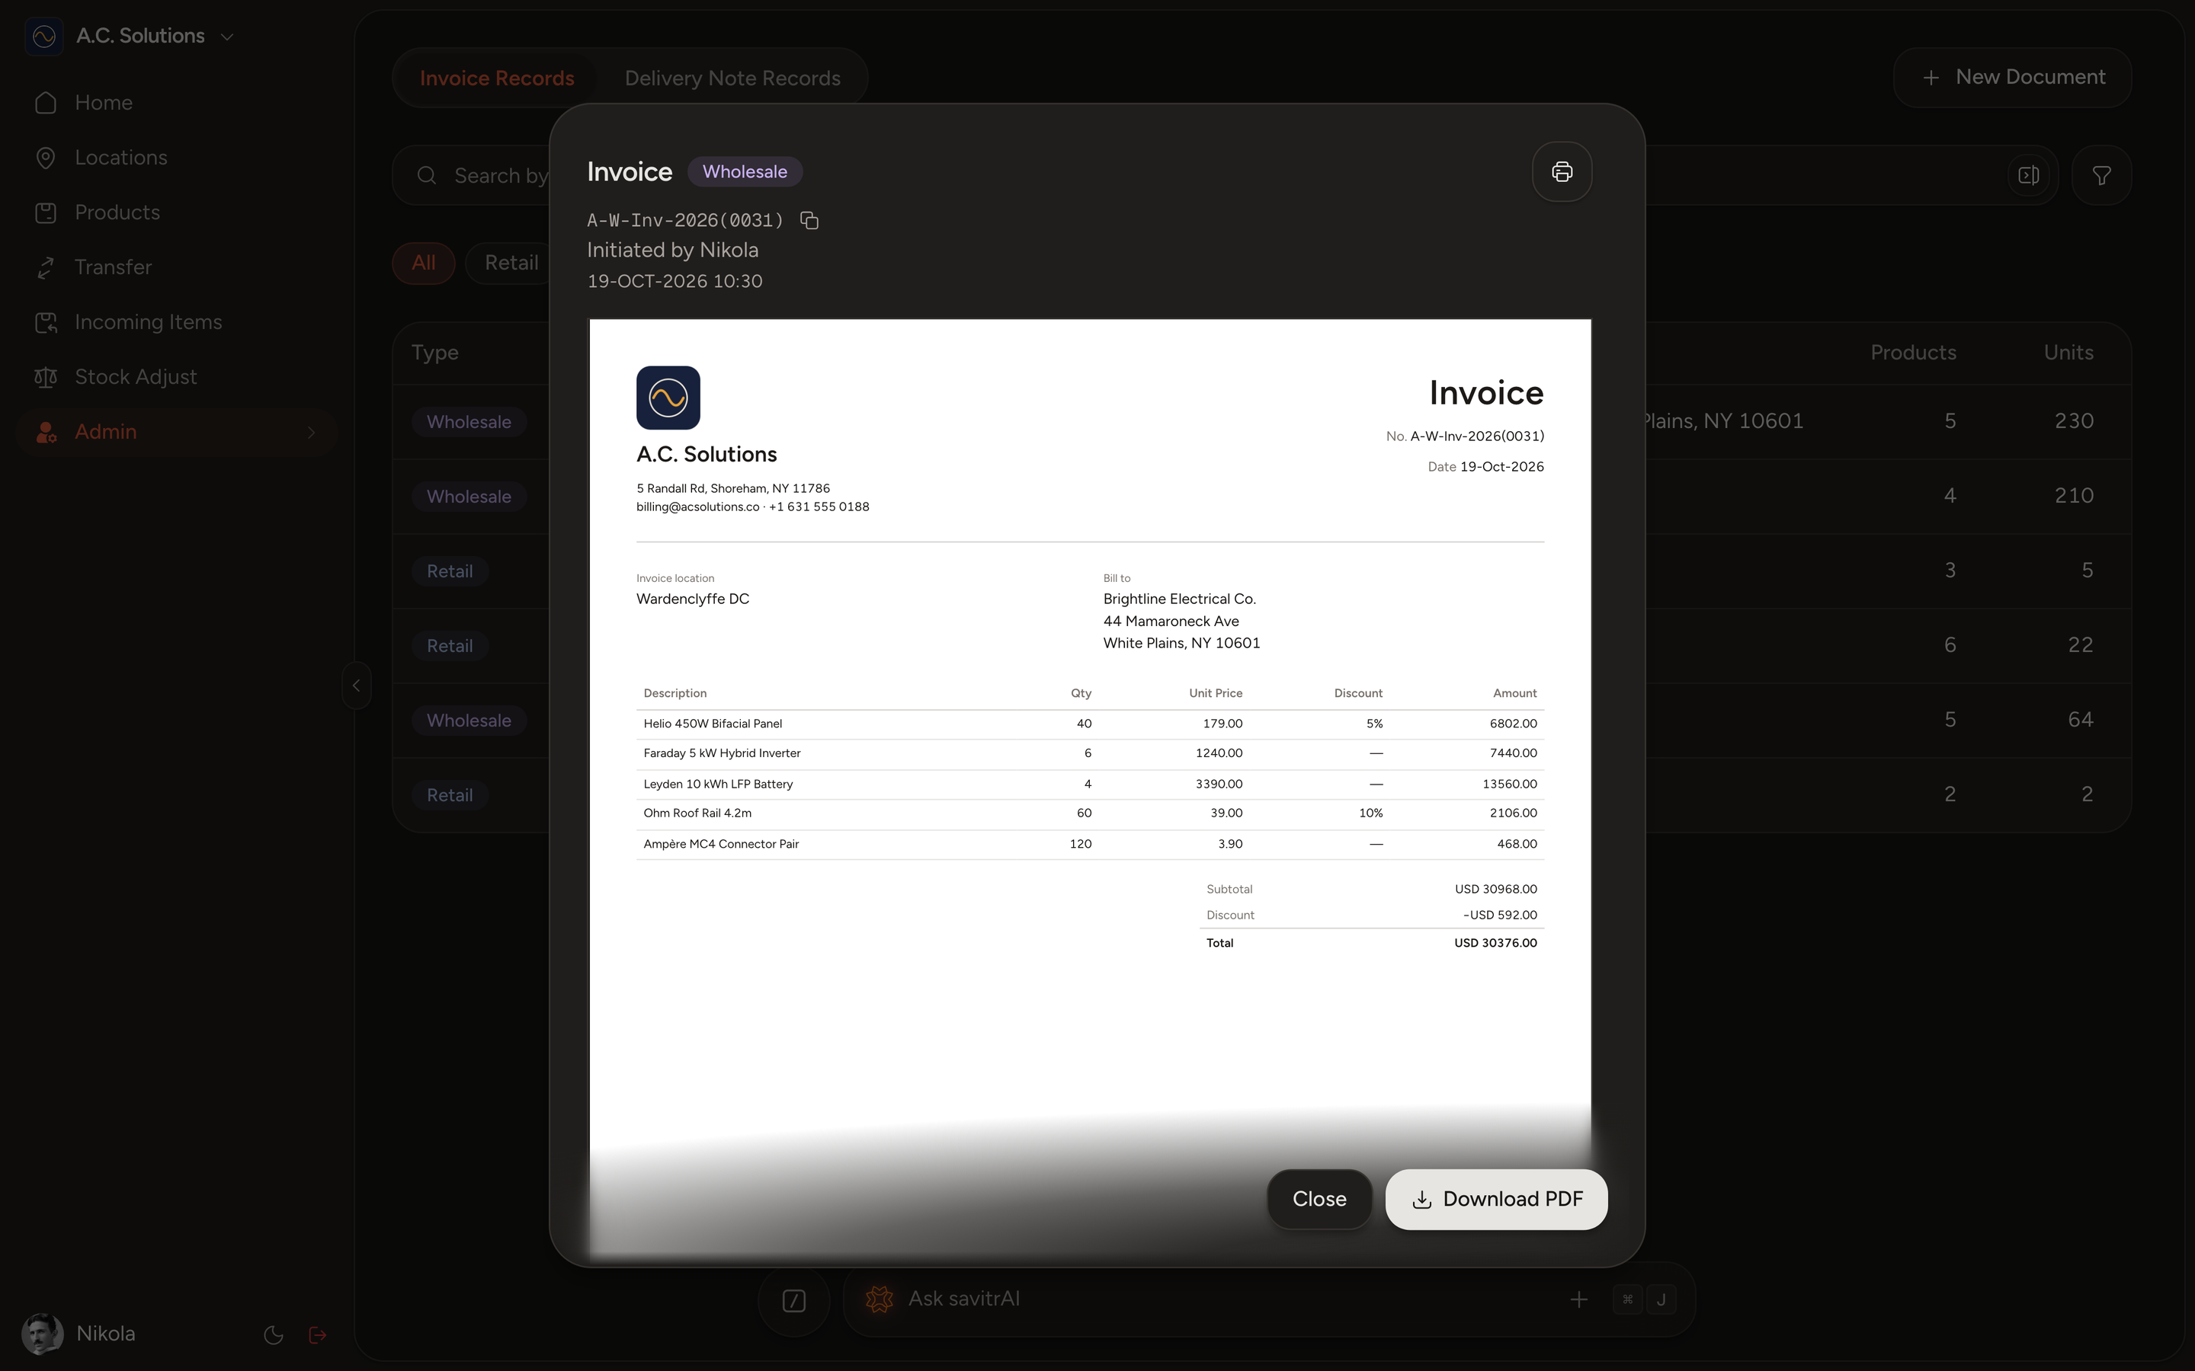The width and height of the screenshot is (2195, 1371).
Task: Open Products box icon
Action: pyautogui.click(x=46, y=213)
